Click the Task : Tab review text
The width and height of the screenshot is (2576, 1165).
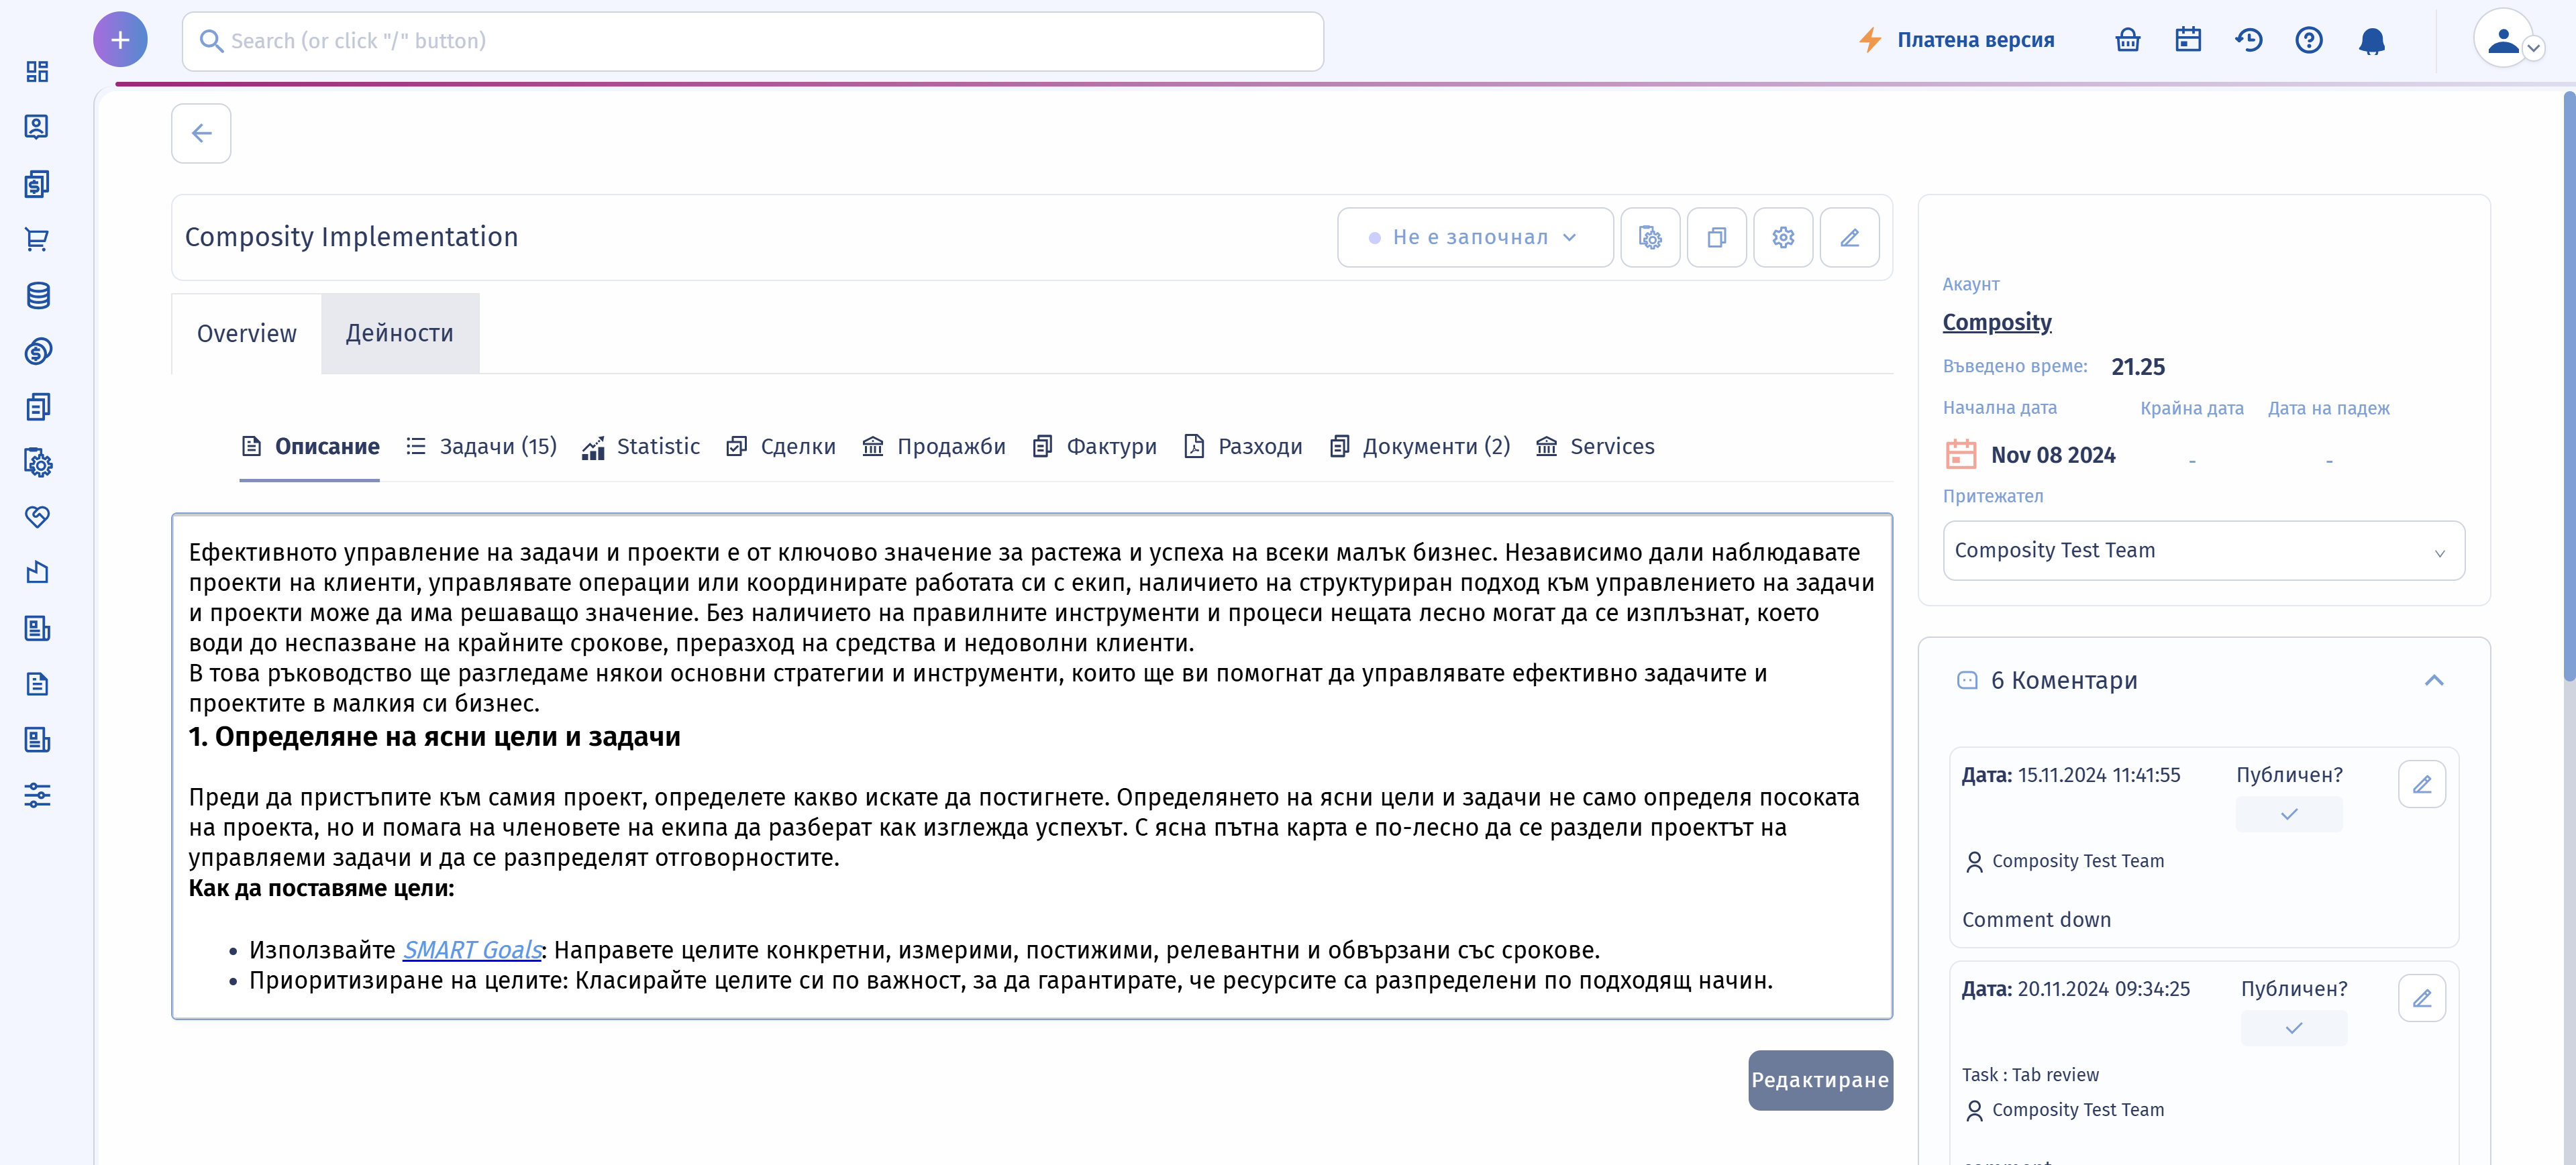pos(2030,1075)
